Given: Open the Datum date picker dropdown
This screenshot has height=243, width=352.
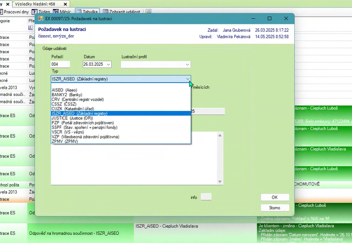Looking at the screenshot, I should (108, 64).
